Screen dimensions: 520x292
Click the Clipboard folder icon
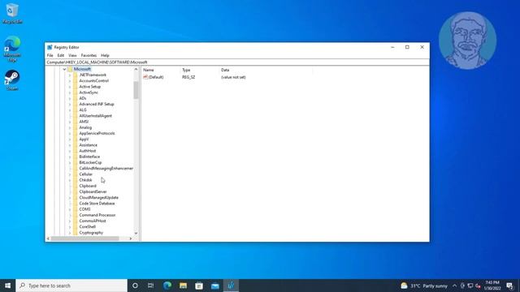point(76,186)
